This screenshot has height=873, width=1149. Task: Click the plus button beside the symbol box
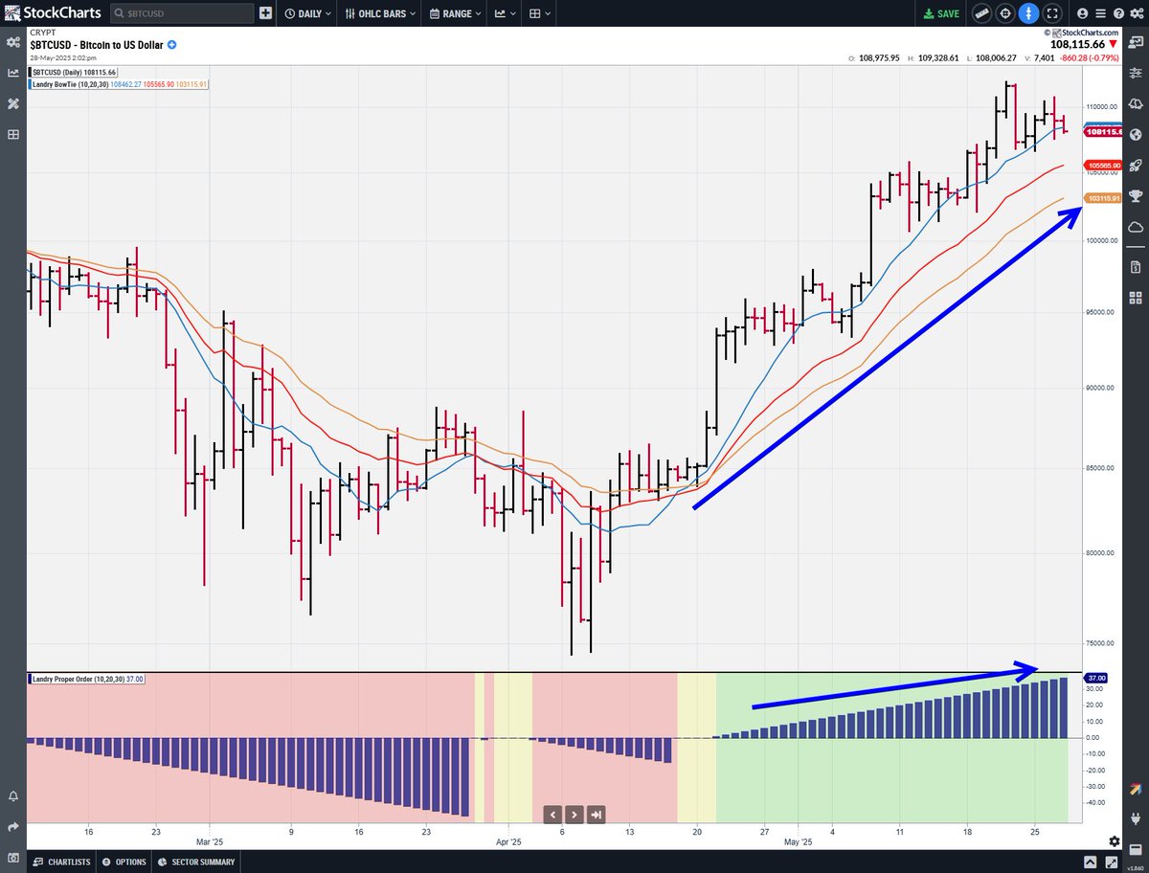[265, 13]
